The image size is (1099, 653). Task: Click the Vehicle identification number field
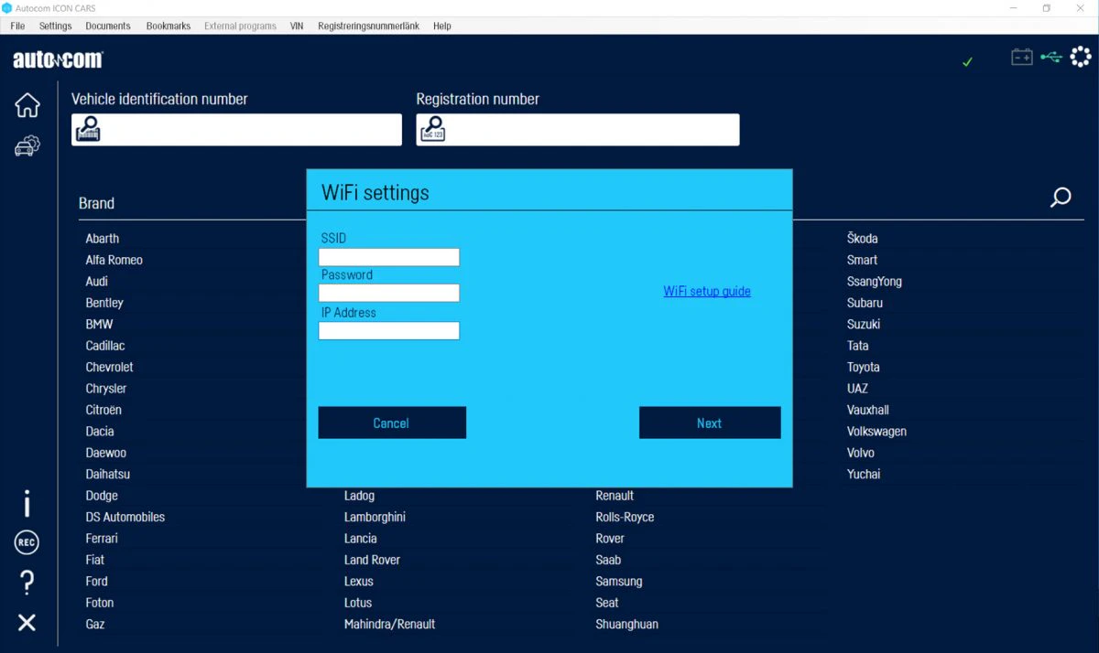236,130
